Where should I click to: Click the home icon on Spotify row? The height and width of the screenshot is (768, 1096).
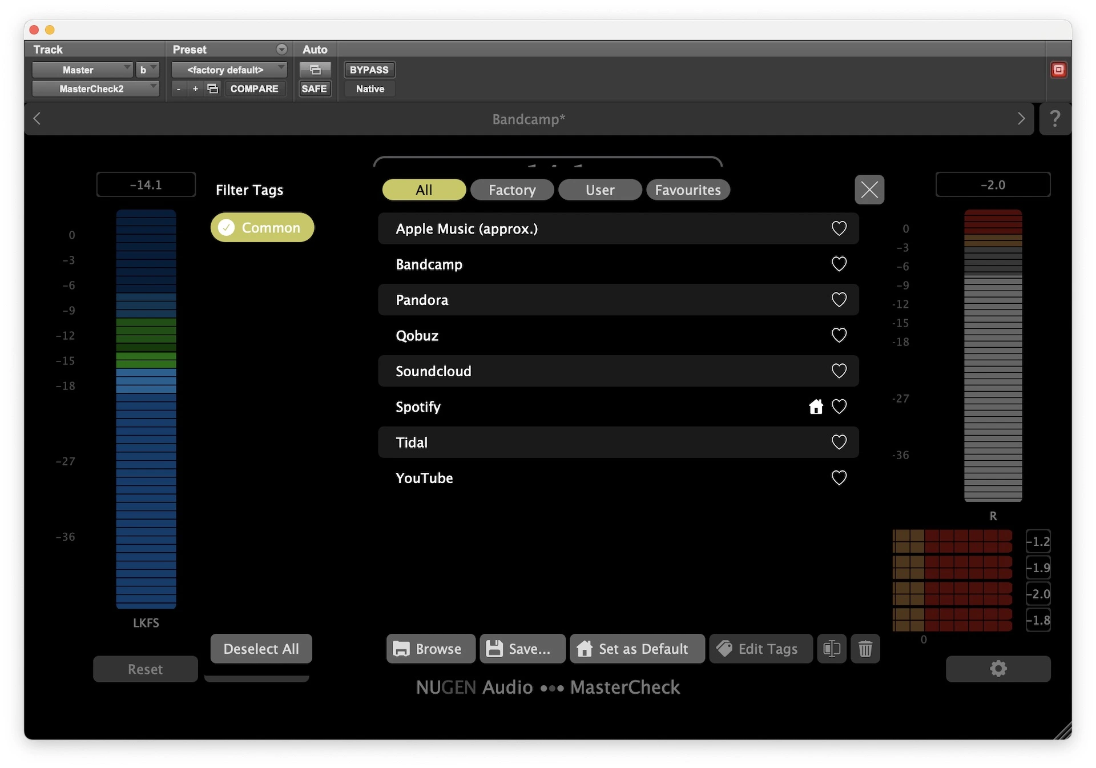pyautogui.click(x=816, y=407)
